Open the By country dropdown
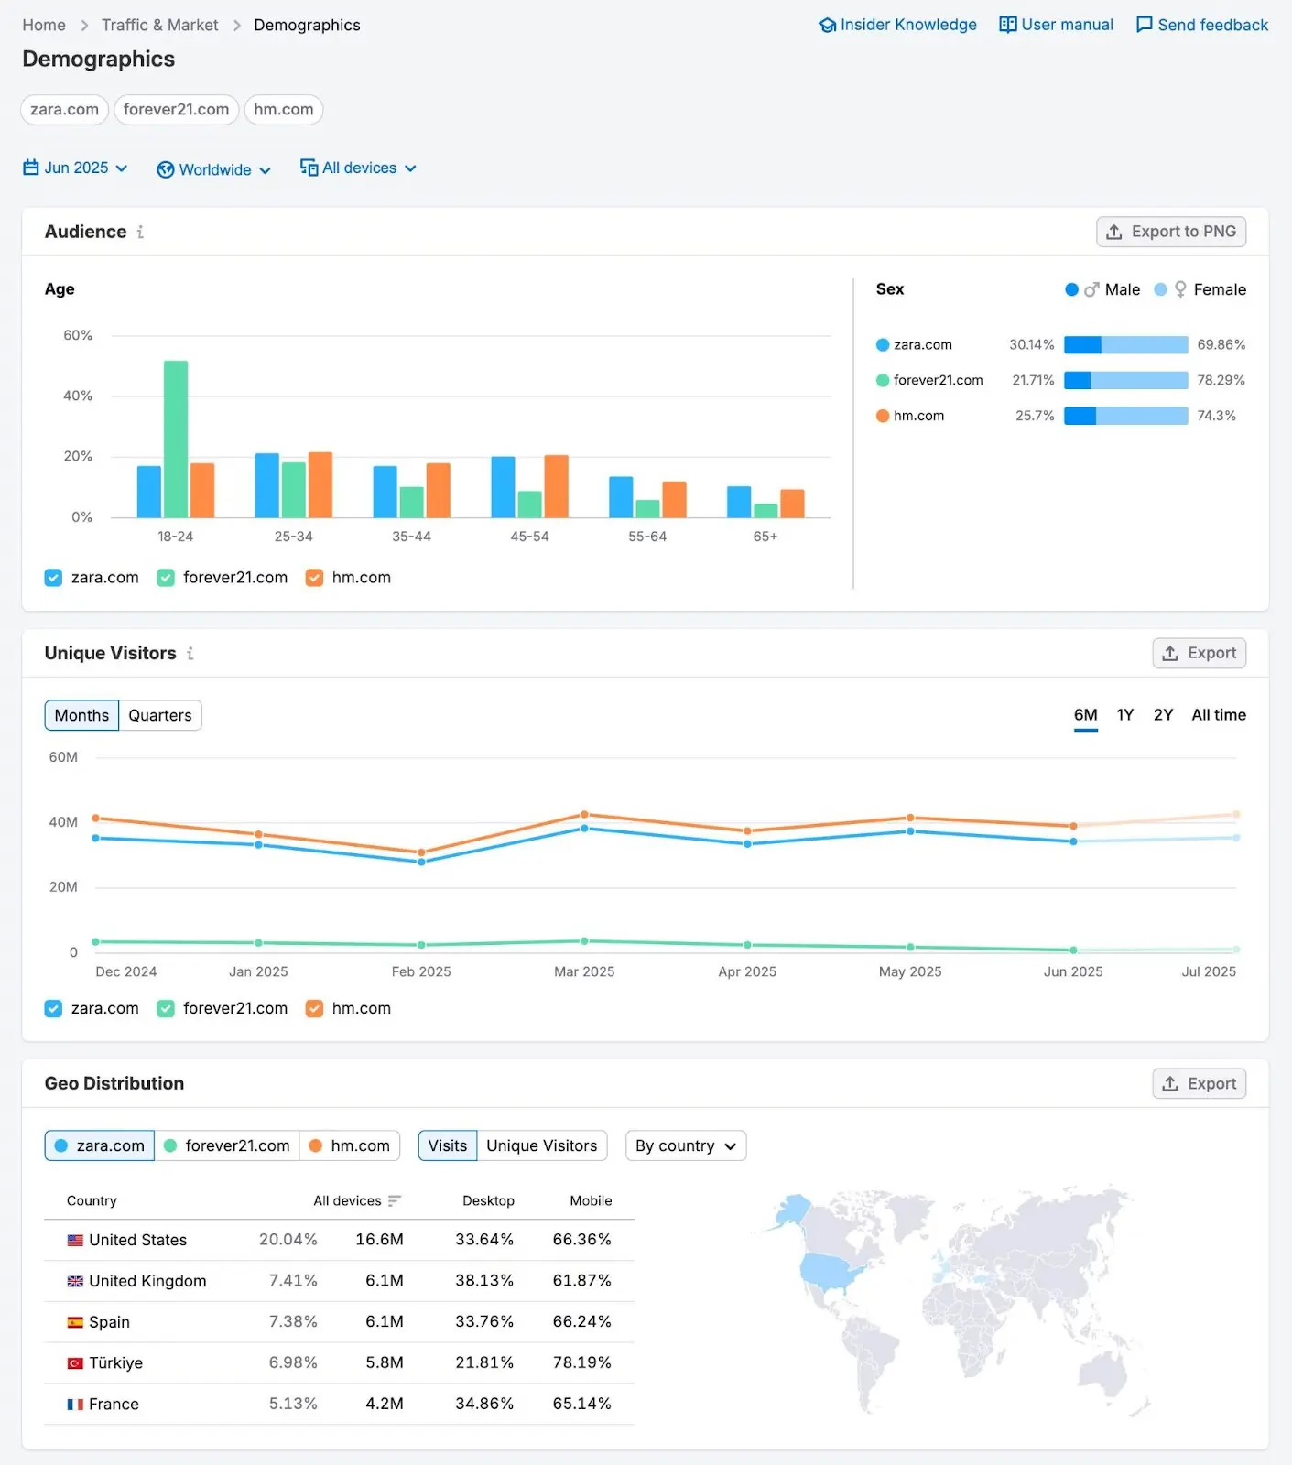 (685, 1146)
